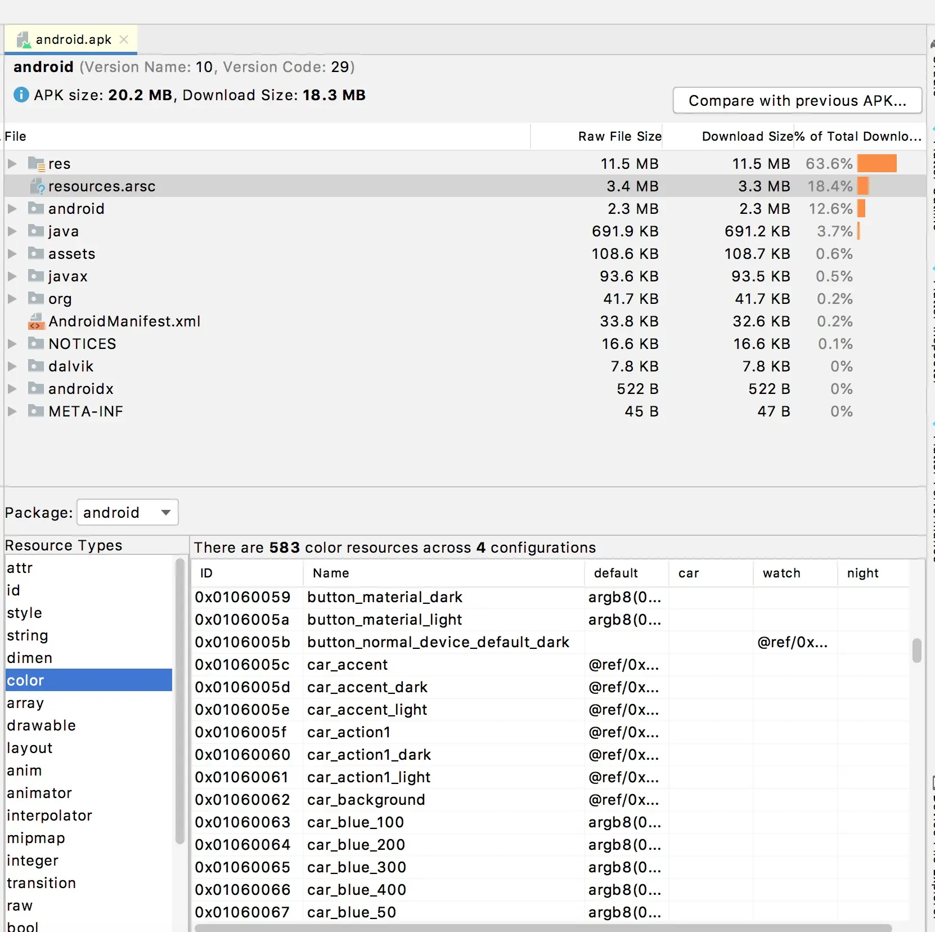Click the info icon beside APK size
This screenshot has height=932, width=935.
pyautogui.click(x=20, y=95)
